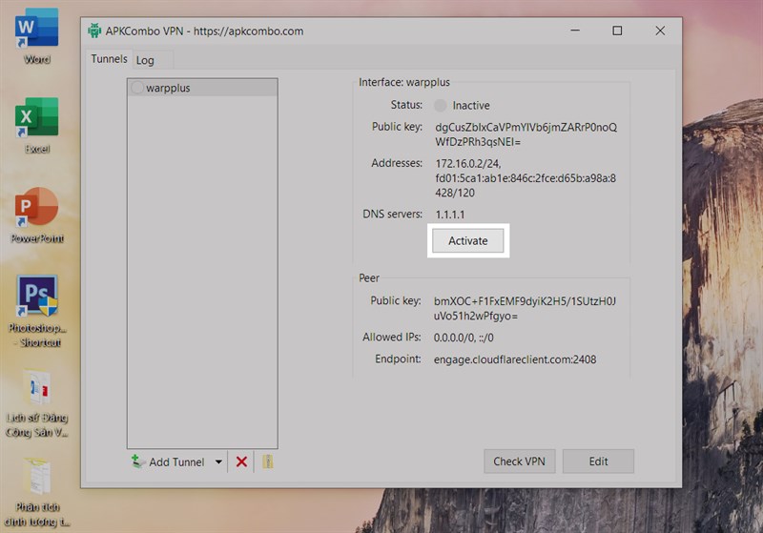
Task: Click the DNS server value 1.1.1.1
Action: [x=449, y=215]
